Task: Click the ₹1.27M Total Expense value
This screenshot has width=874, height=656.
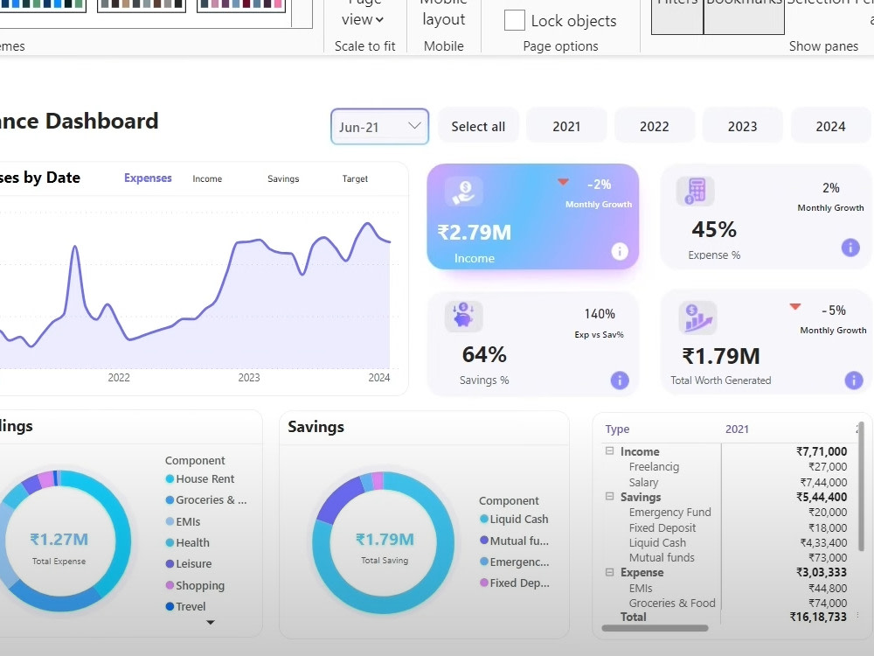Action: click(x=59, y=540)
